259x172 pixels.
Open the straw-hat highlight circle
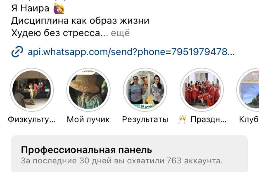[x=88, y=90]
